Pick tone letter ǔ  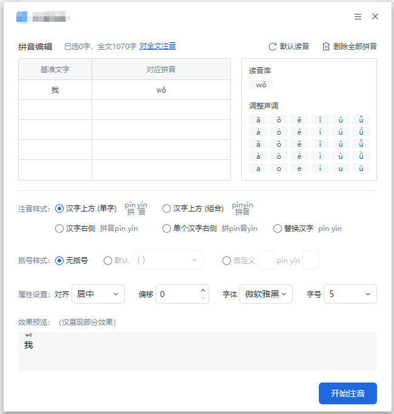coord(341,144)
